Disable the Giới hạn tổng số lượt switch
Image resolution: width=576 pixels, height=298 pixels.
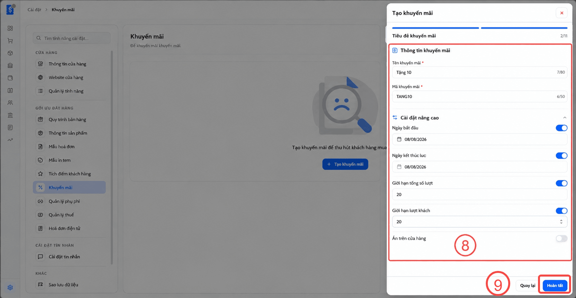pyautogui.click(x=561, y=183)
